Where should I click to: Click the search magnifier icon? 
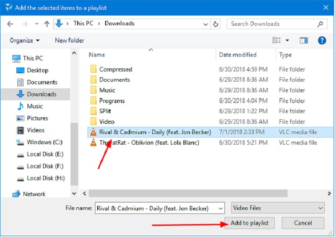pos(320,24)
